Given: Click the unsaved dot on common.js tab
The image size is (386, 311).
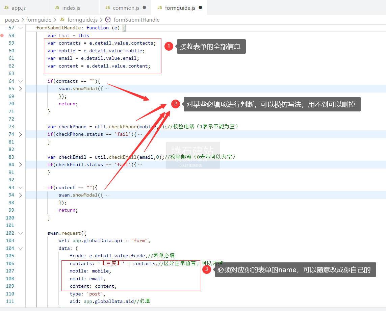Looking at the screenshot, I should 145,7.
